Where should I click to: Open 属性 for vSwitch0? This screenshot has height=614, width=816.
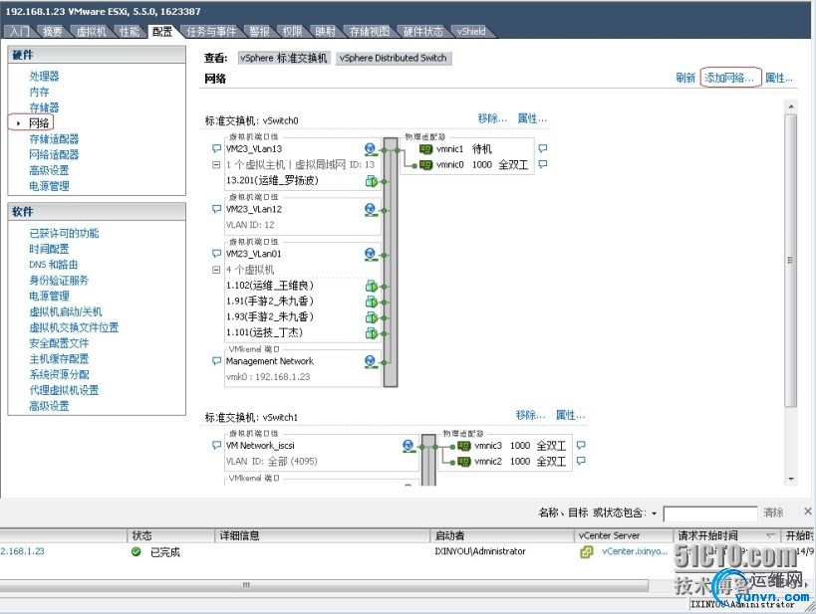pos(532,118)
